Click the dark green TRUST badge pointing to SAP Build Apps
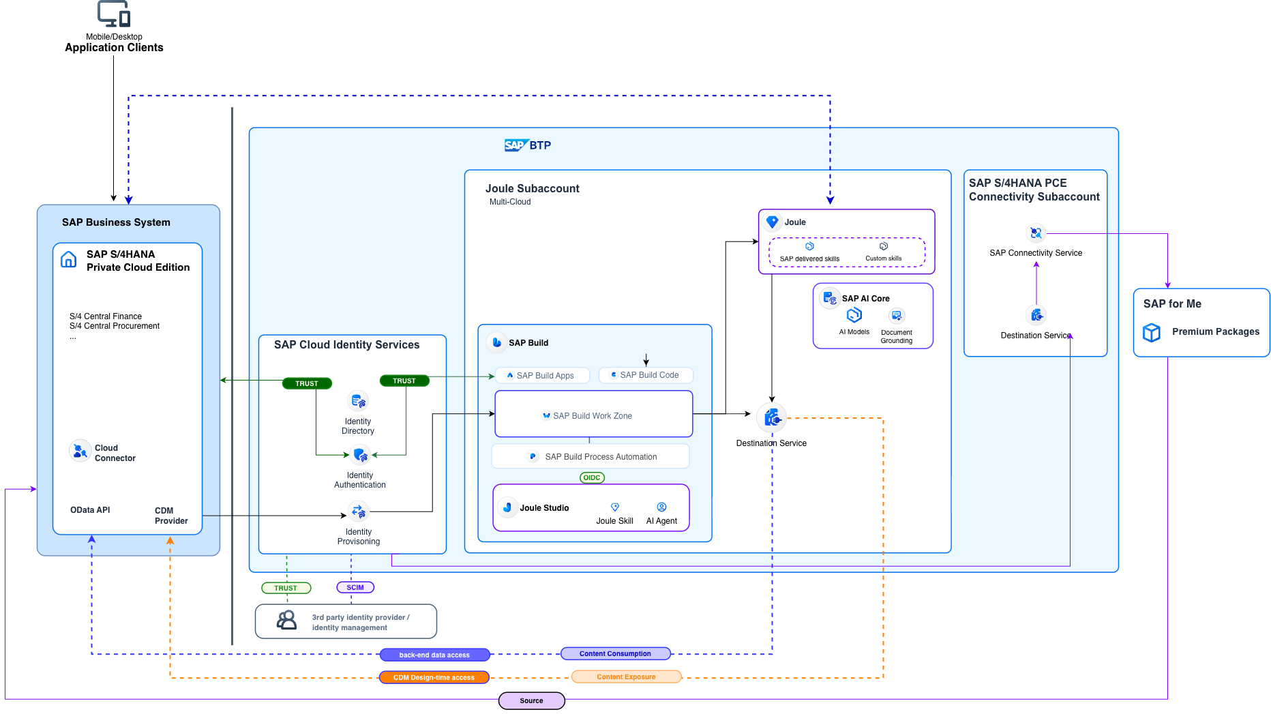The width and height of the screenshot is (1271, 714). (404, 381)
